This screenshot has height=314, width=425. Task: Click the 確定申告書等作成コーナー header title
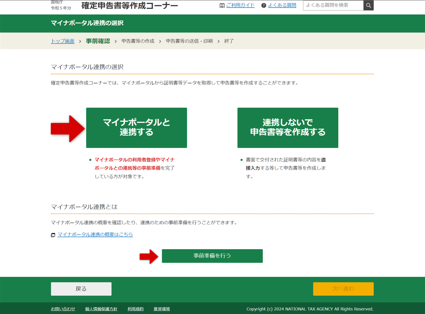click(129, 5)
